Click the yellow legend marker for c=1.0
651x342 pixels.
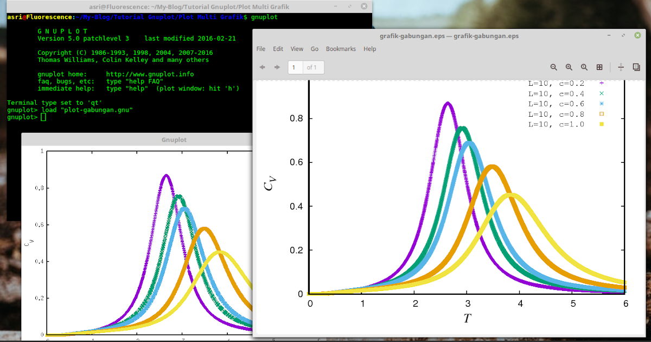pyautogui.click(x=602, y=124)
